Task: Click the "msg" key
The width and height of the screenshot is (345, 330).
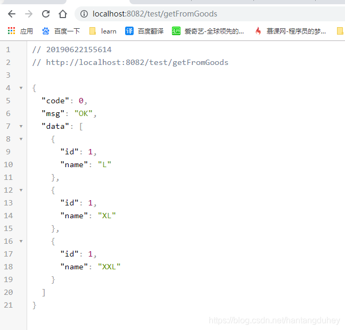Action: 53,114
